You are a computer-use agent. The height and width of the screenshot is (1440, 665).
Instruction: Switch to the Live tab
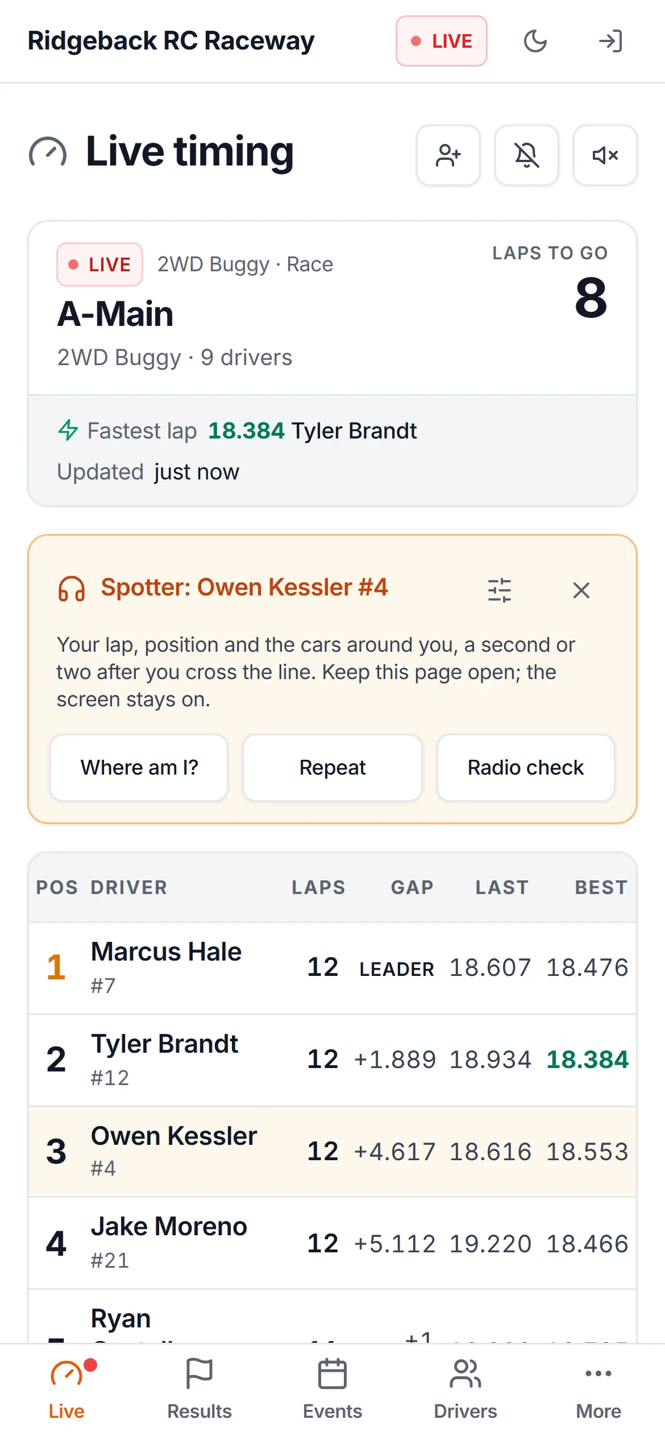pyautogui.click(x=66, y=1390)
